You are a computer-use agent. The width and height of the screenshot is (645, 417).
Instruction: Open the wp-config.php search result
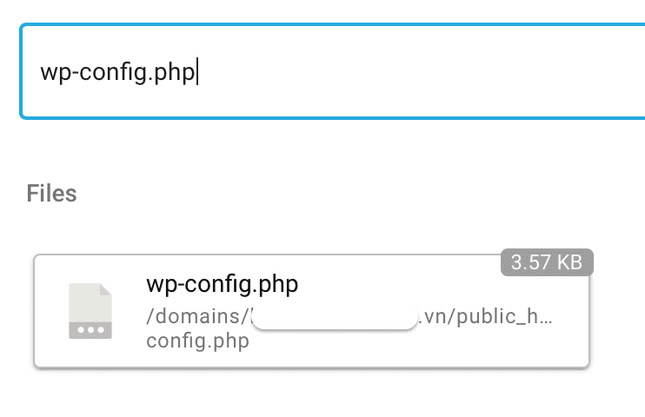point(311,311)
